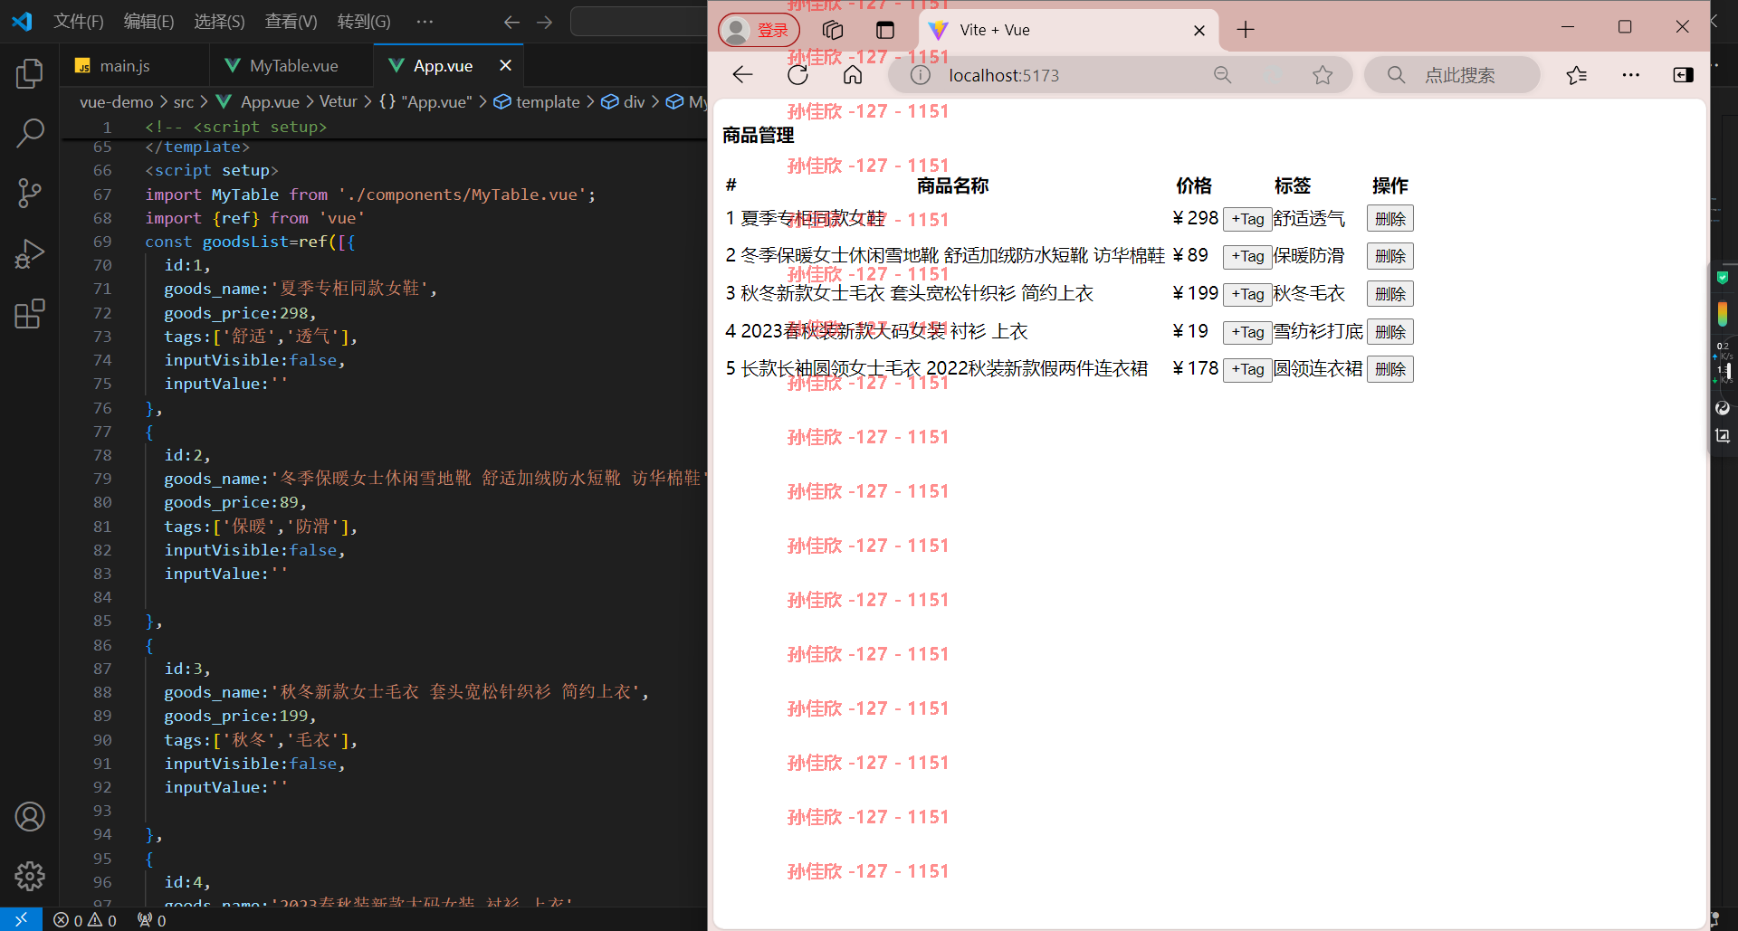Viewport: 1738px width, 931px height.
Task: Open the Source Control view
Action: pos(29,193)
